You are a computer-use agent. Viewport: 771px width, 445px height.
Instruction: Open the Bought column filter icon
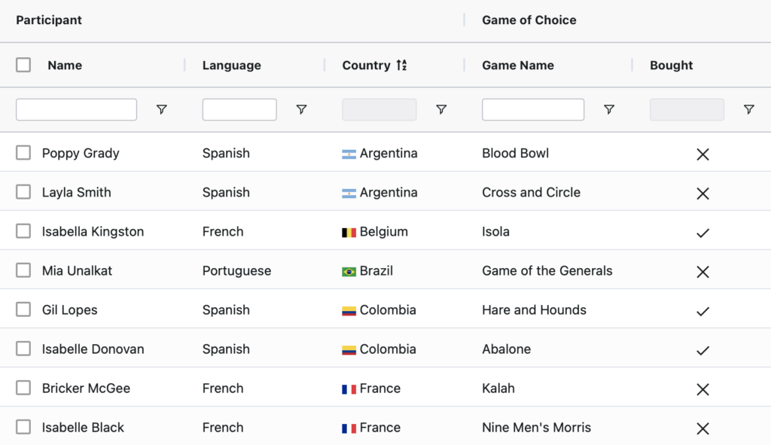748,110
